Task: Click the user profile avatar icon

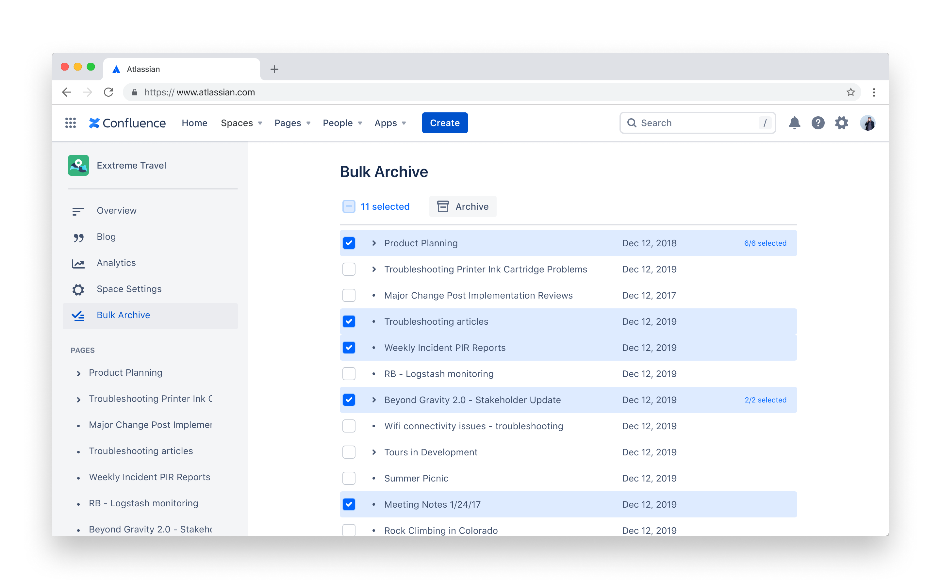Action: coord(868,122)
